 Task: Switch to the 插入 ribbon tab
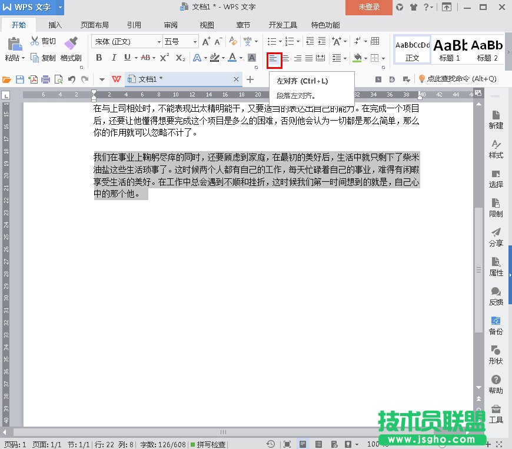pos(55,25)
